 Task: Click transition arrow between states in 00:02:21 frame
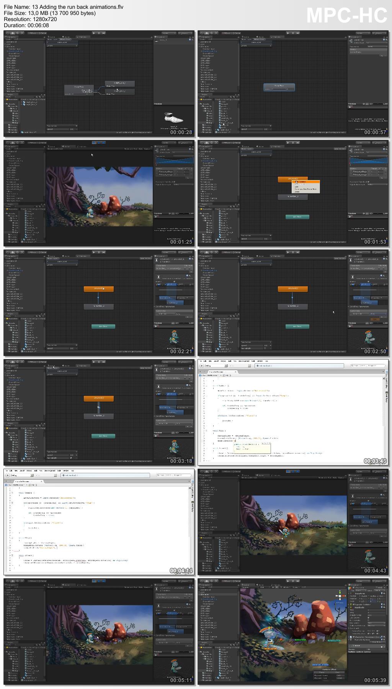(x=98, y=298)
